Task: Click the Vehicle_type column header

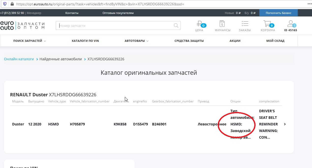Action: point(57,101)
